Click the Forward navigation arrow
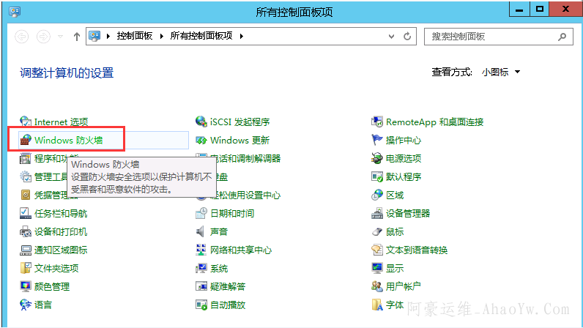Image resolution: width=583 pixels, height=328 pixels. pyautogui.click(x=43, y=37)
